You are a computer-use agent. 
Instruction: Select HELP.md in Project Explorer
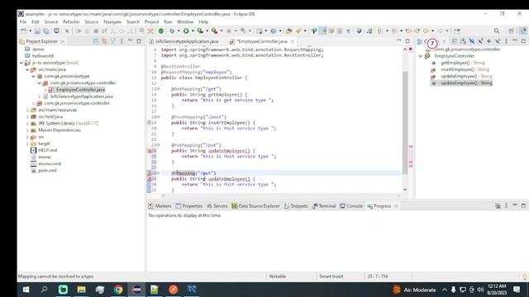tap(47, 150)
